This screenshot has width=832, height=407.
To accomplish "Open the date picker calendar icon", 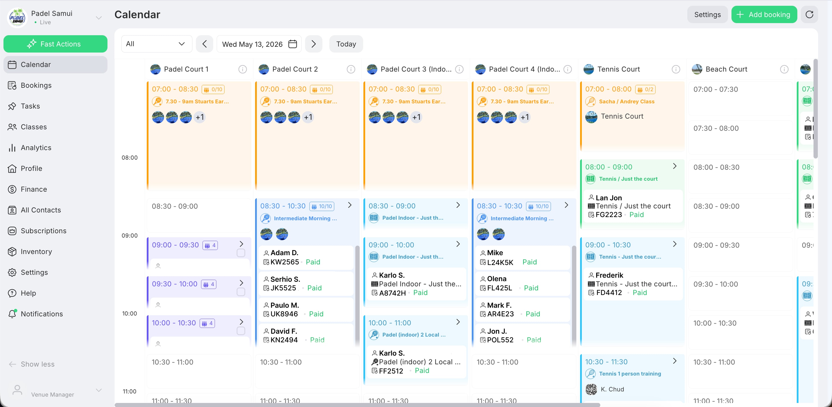I will point(292,44).
